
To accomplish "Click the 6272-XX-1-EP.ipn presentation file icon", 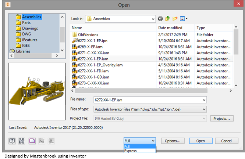I will click(x=75, y=40).
